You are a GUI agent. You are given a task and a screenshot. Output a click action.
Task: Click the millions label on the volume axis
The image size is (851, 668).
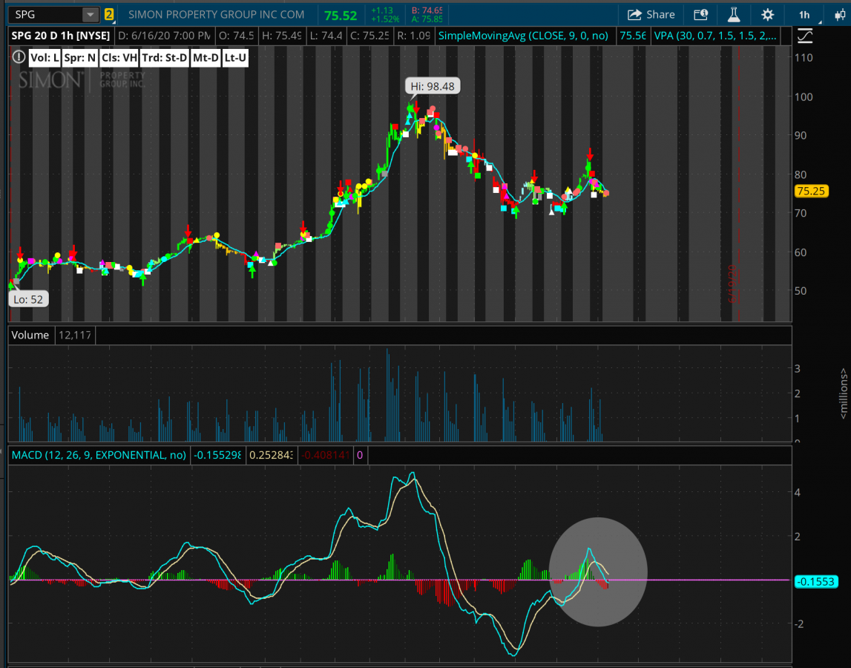pyautogui.click(x=844, y=393)
